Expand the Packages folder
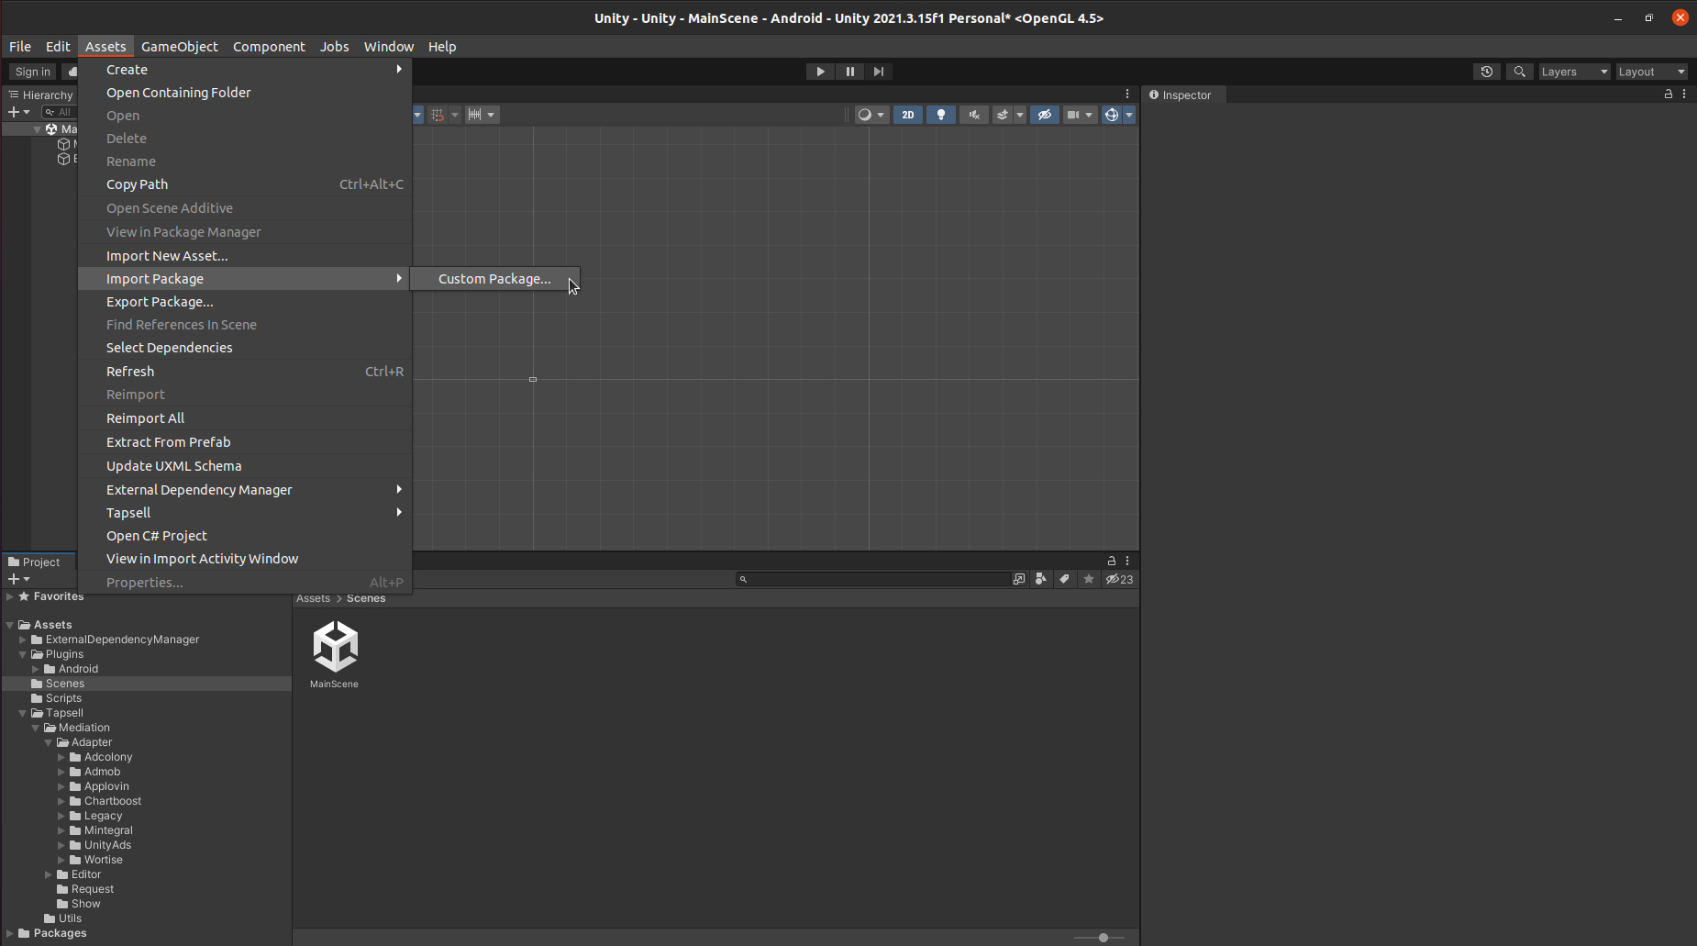This screenshot has height=946, width=1697. [10, 933]
